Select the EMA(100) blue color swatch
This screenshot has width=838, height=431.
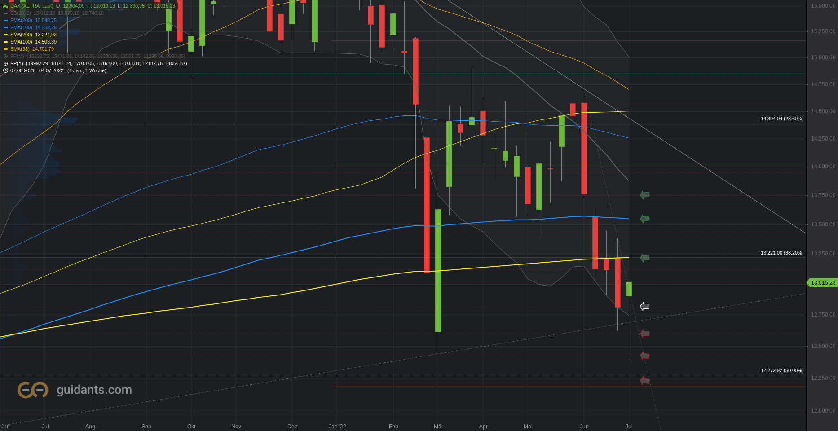click(x=6, y=27)
